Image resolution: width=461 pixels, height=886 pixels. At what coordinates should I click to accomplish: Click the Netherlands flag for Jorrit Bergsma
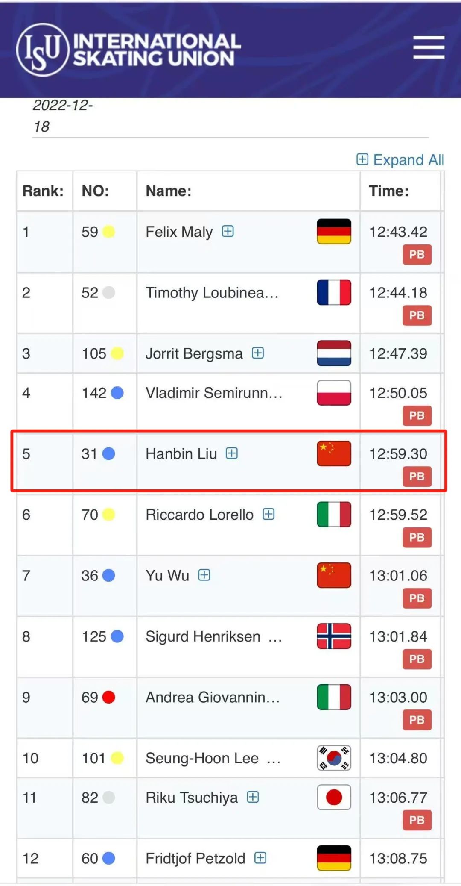click(x=334, y=353)
